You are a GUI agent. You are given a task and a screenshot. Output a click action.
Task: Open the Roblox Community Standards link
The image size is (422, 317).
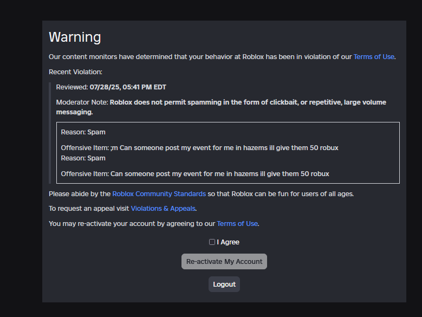tap(159, 193)
